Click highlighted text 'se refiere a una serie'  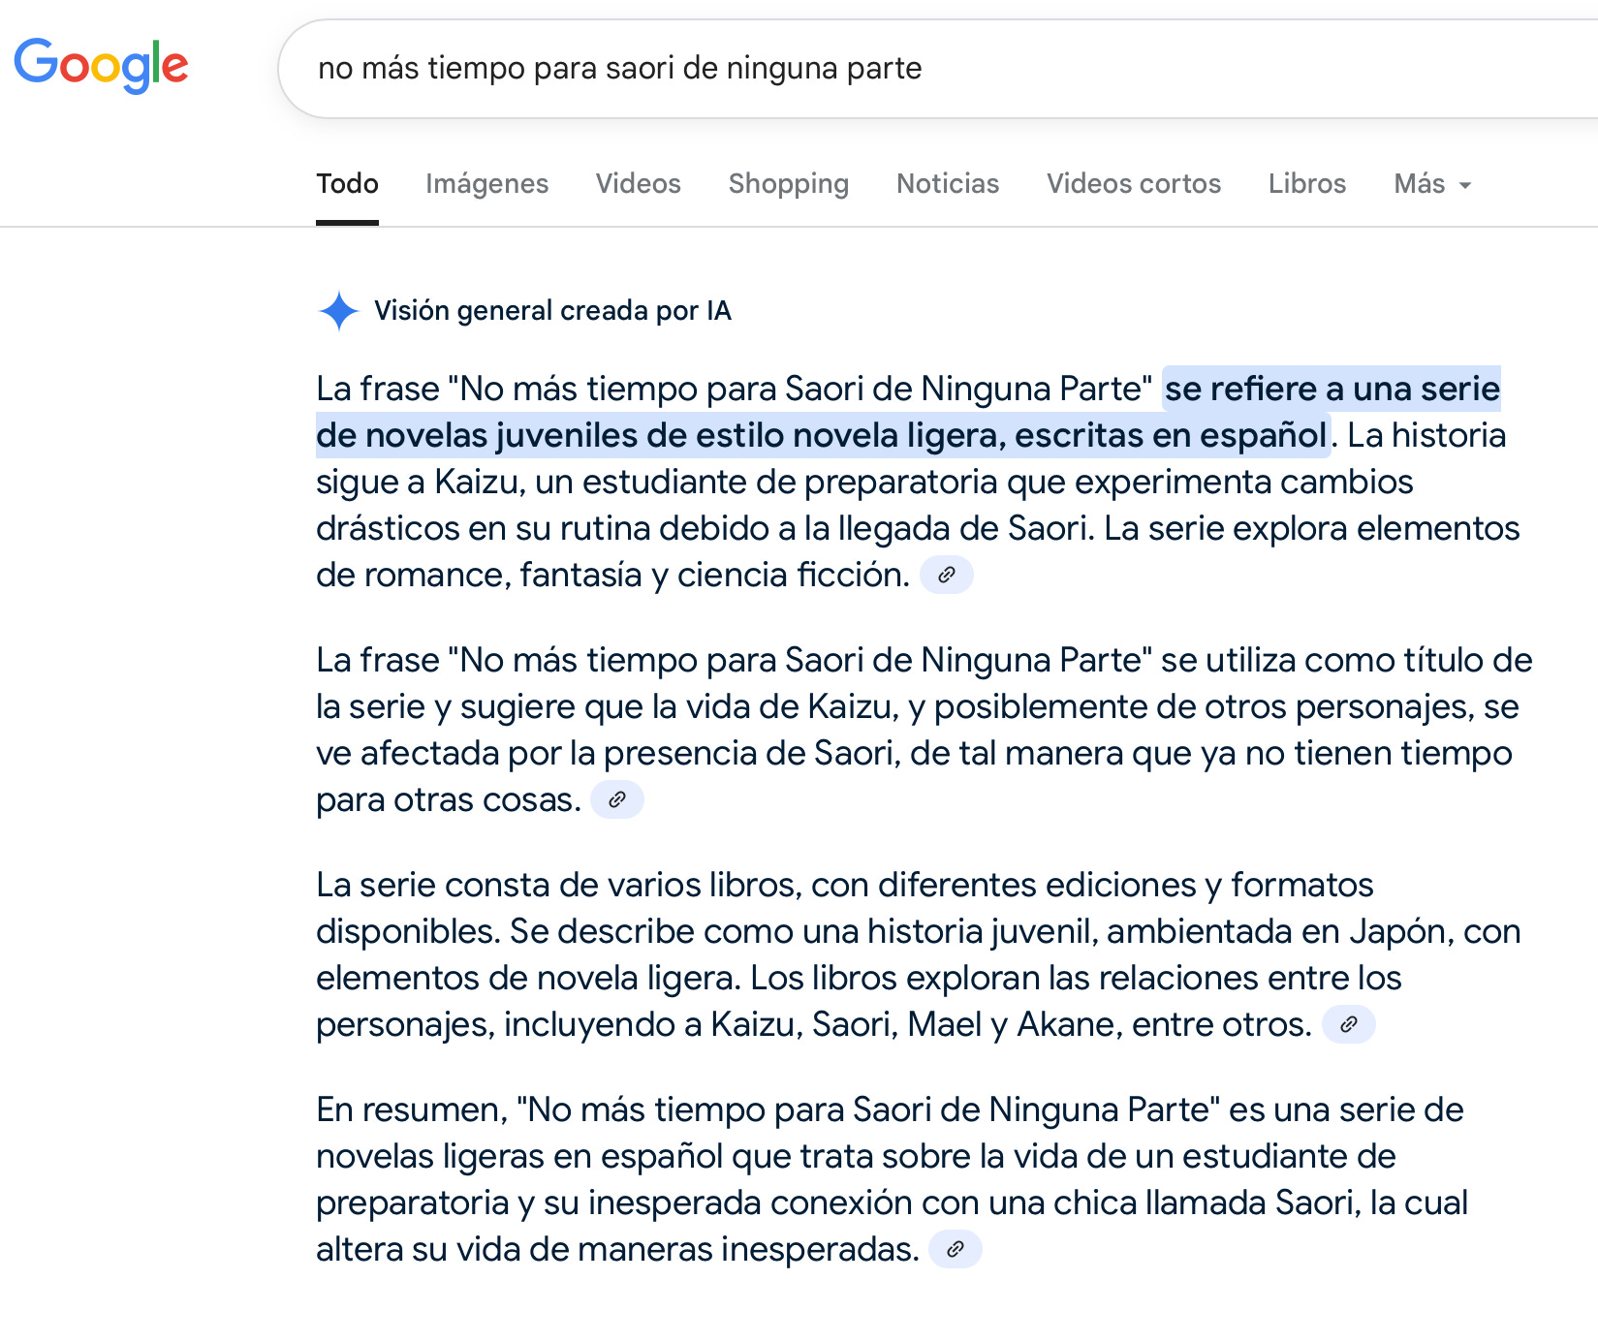pos(1332,389)
